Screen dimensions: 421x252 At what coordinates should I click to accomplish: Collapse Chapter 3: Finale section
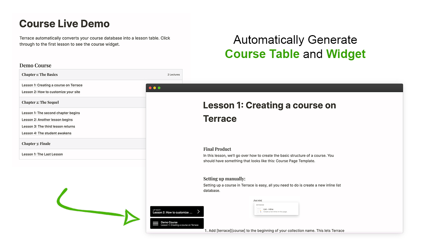pos(83,144)
